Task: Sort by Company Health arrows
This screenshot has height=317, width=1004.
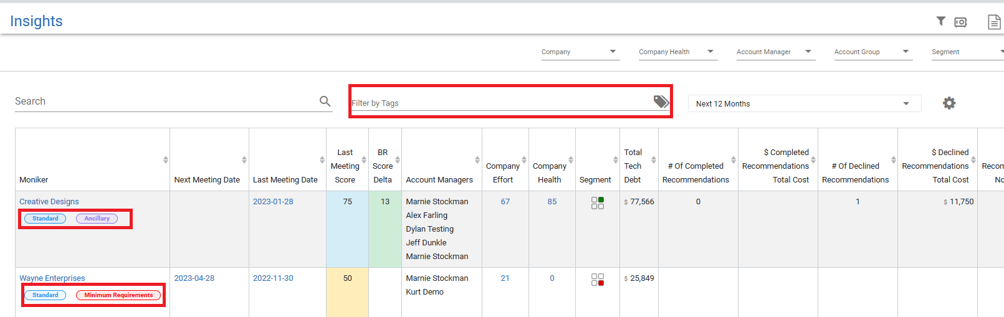Action: coord(571,160)
